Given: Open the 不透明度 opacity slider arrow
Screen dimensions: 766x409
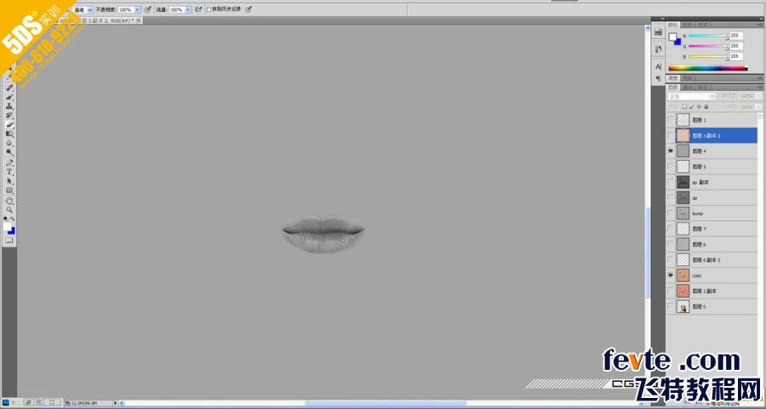Looking at the screenshot, I should tap(138, 9).
